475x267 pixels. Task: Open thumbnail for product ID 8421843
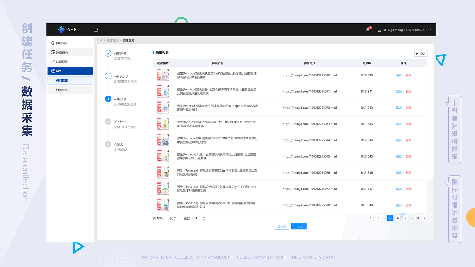163,124
